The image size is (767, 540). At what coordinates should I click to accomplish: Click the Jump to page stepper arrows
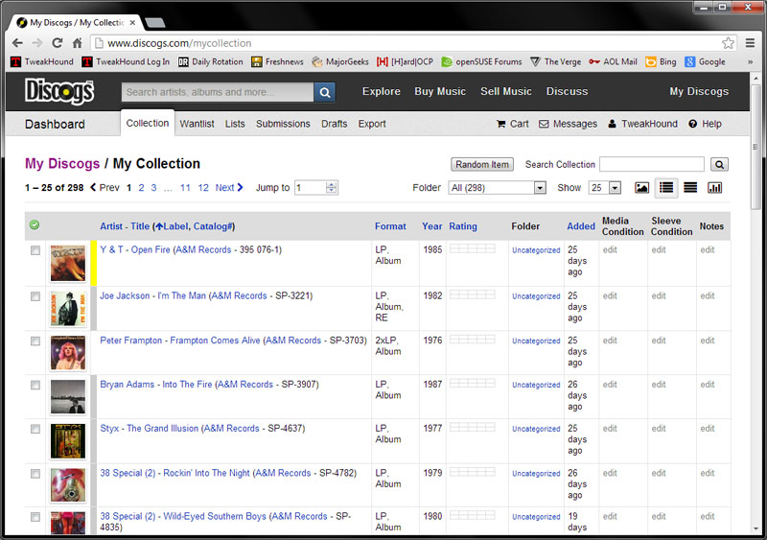click(332, 187)
